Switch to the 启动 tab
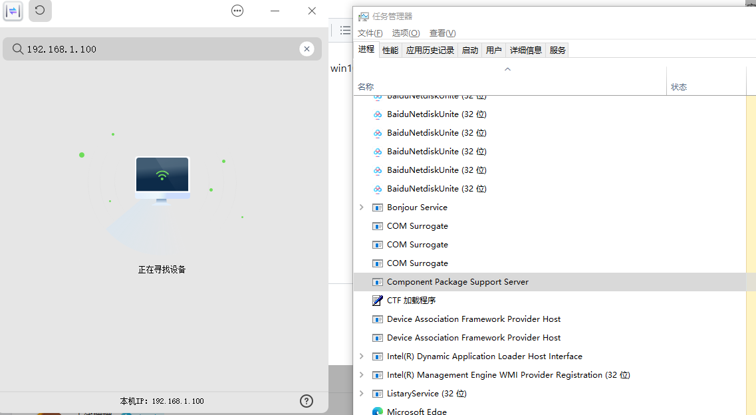This screenshot has width=756, height=415. 469,50
